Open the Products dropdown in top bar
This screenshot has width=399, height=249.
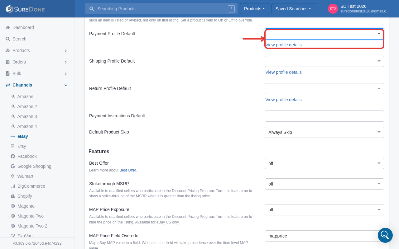point(254,9)
